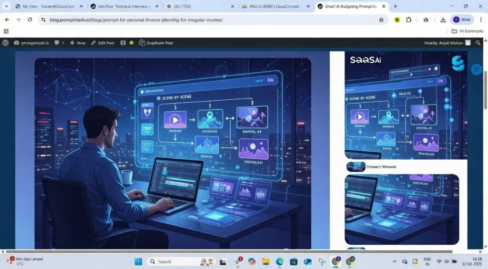This screenshot has height=269, width=488.
Task: Open the Chrome downloads icon
Action: [443, 20]
